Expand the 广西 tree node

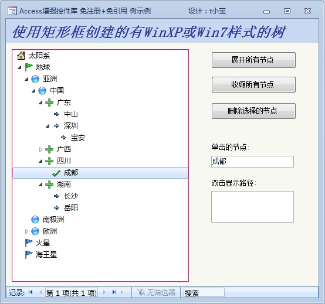tap(40, 149)
